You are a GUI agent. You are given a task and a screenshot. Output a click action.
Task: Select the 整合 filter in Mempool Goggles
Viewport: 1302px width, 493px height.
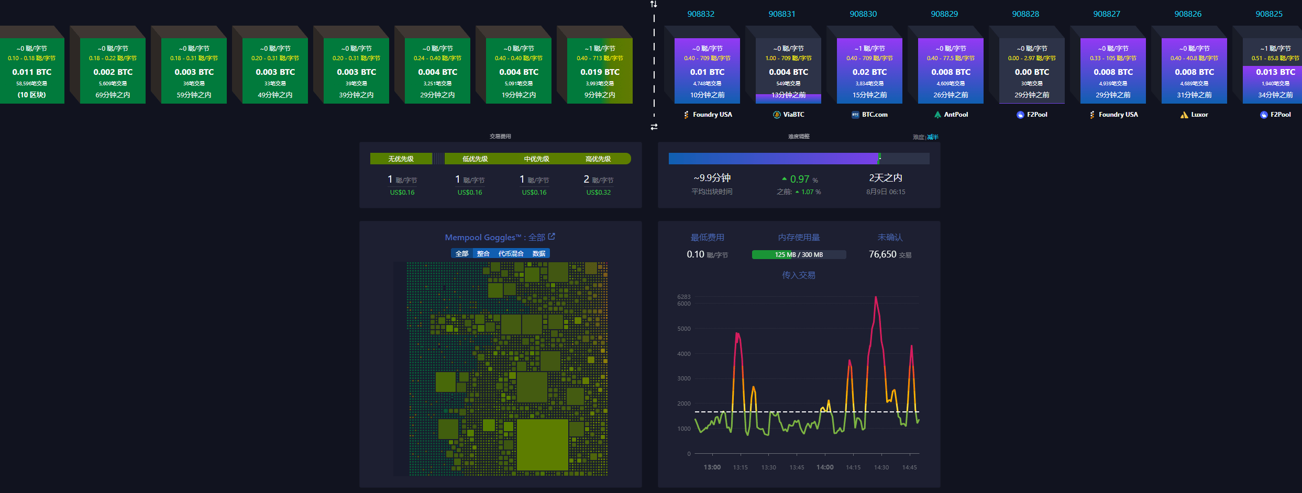[483, 254]
